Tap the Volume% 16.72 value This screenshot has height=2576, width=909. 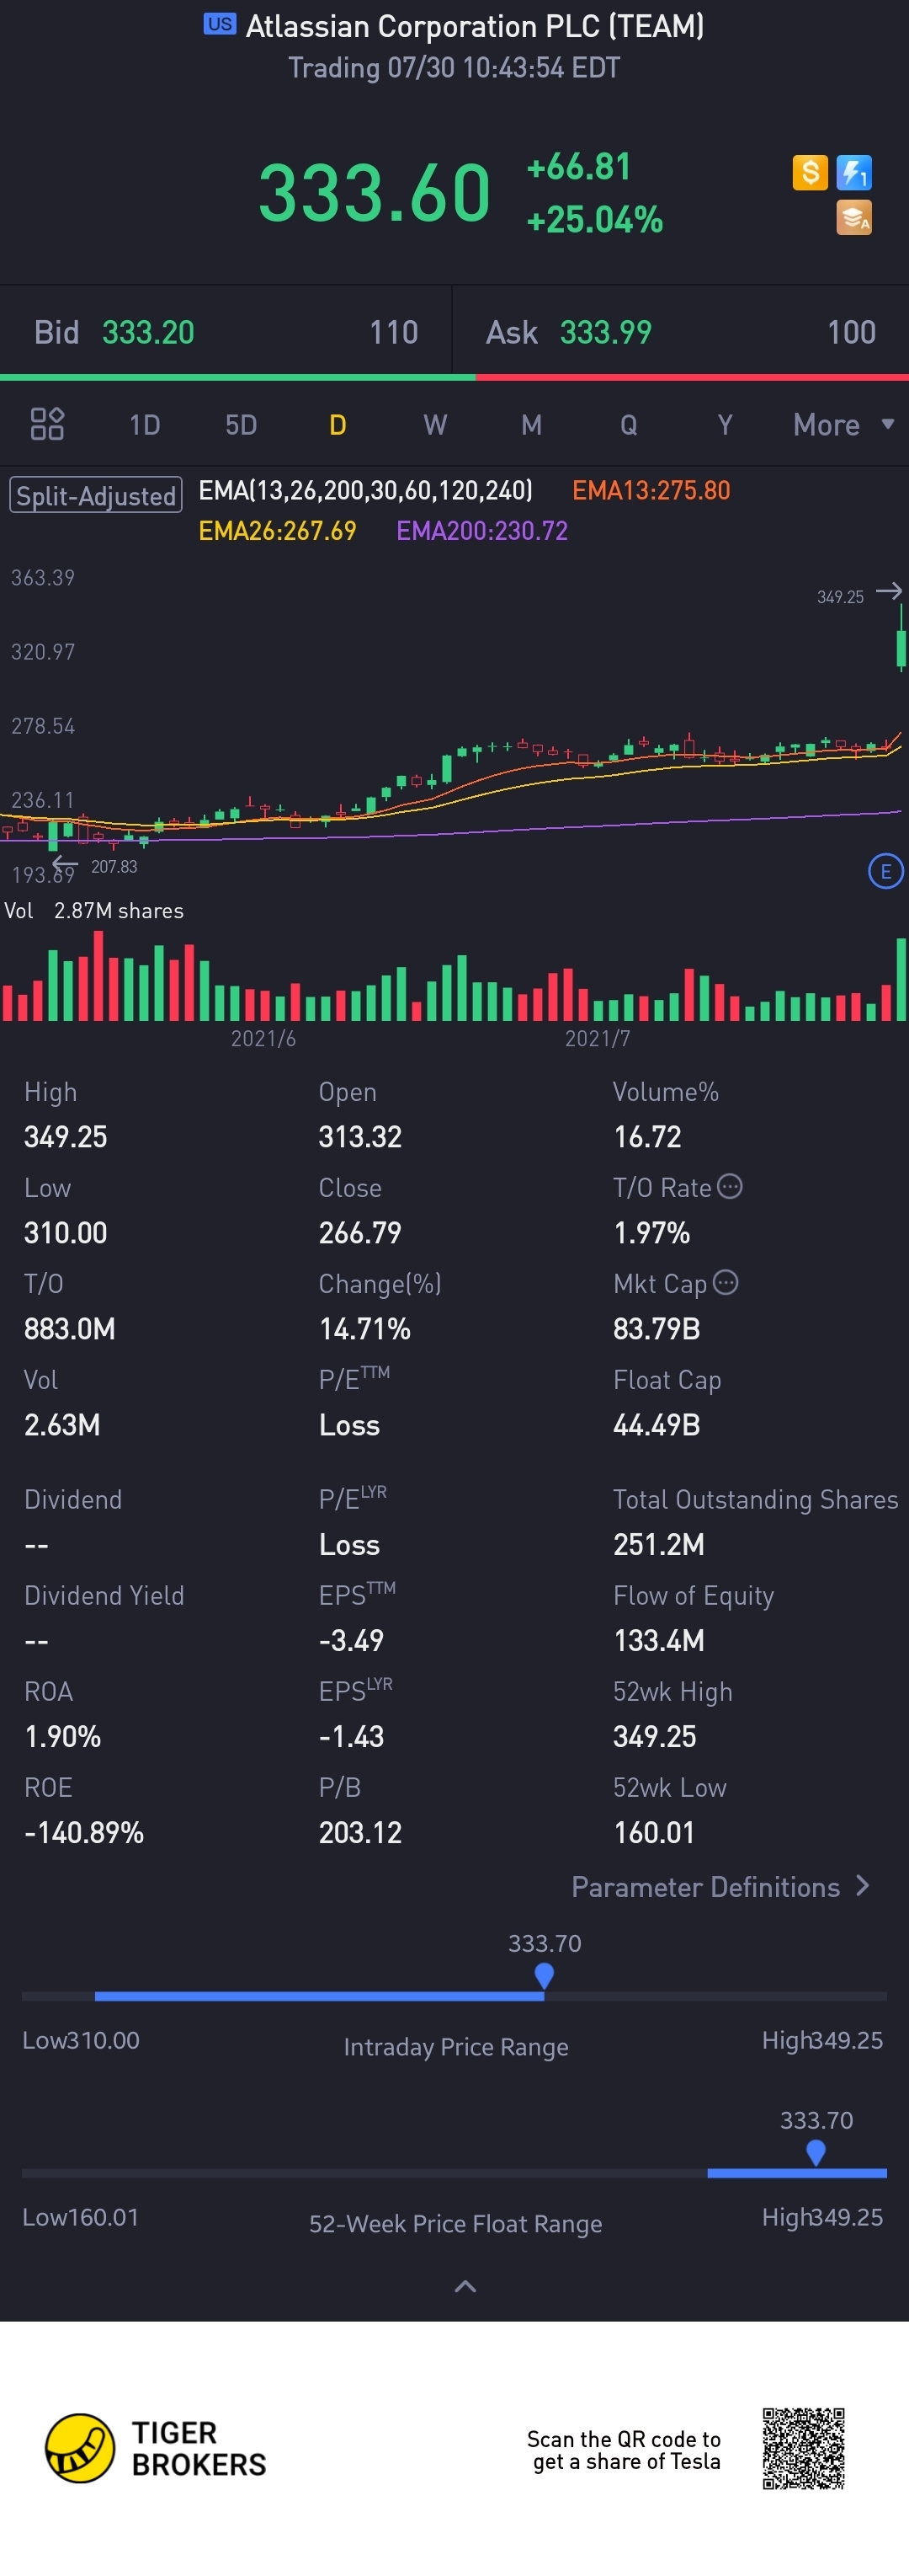(x=647, y=1136)
